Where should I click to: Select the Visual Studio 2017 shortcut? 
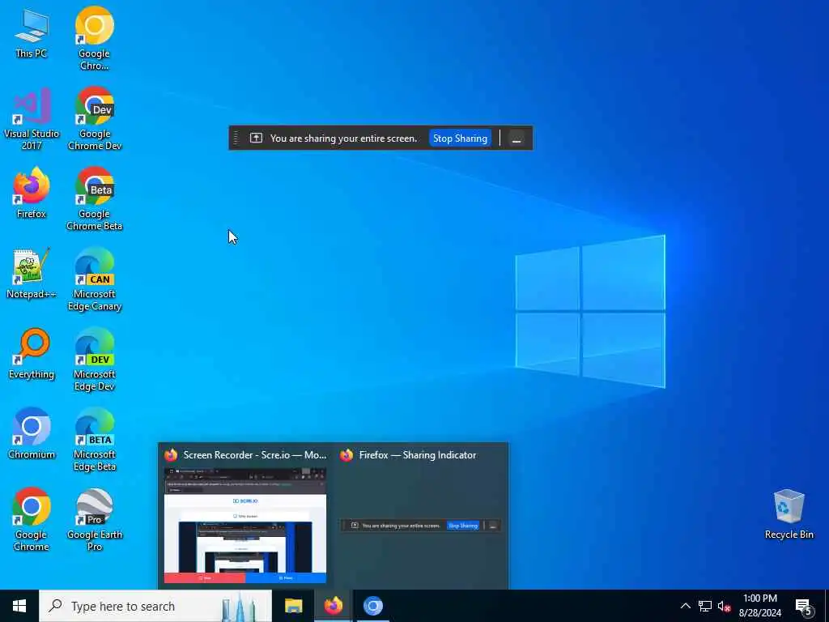[x=32, y=120]
